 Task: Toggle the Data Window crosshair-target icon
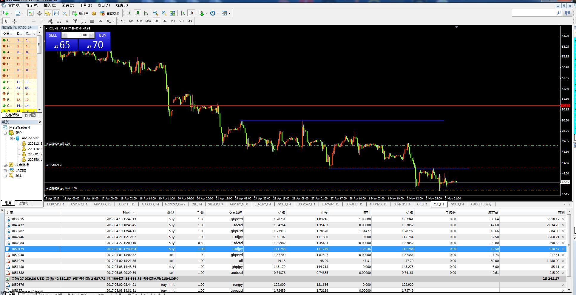point(39,13)
